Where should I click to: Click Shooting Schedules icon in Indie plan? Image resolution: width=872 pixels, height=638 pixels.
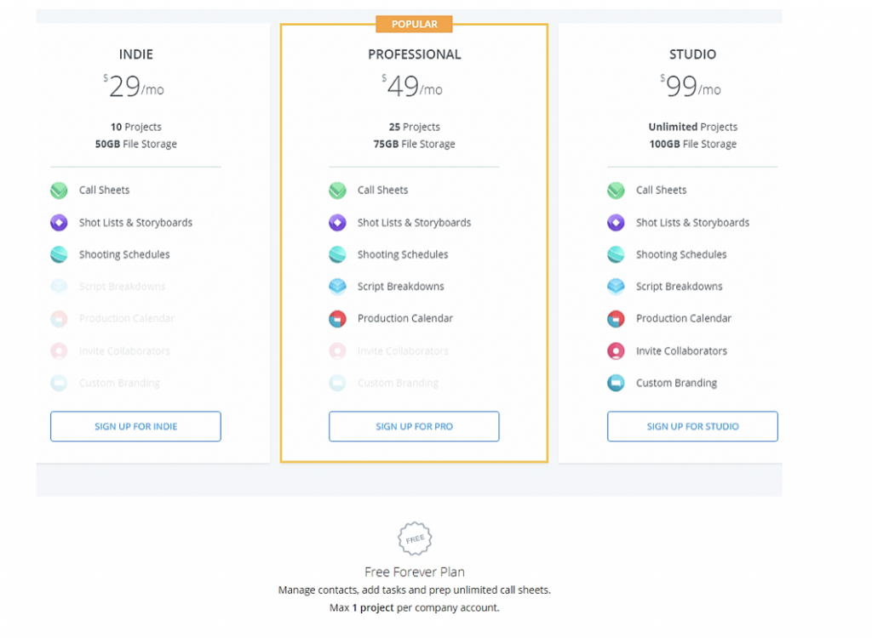tap(59, 254)
